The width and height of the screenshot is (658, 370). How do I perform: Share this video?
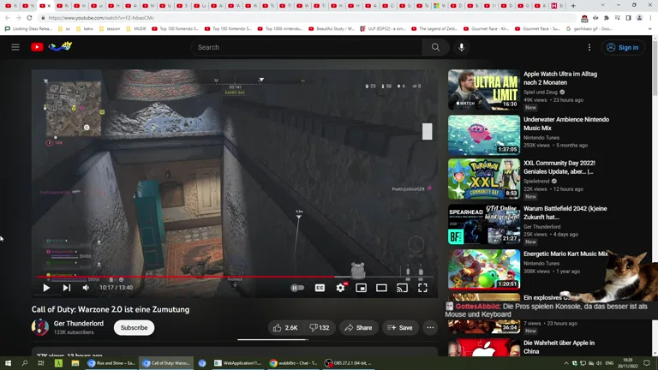(x=358, y=328)
